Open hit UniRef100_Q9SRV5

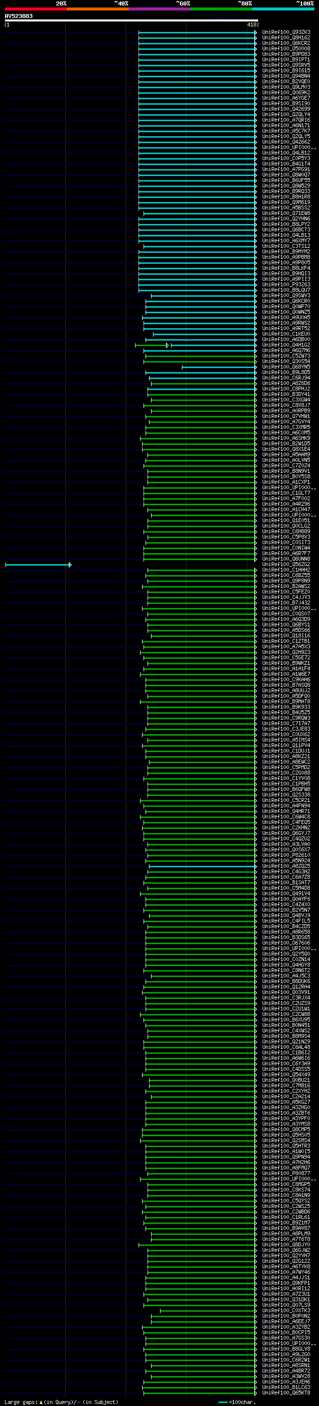pos(286,65)
